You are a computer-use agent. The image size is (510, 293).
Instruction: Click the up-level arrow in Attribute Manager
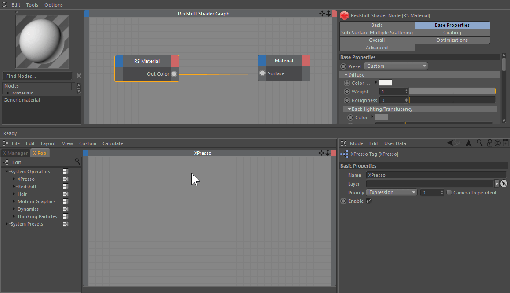click(469, 143)
